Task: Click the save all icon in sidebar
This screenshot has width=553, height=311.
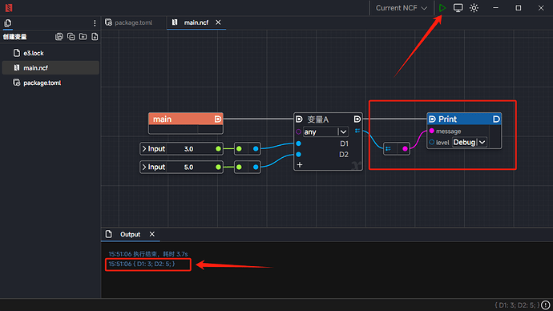Action: coord(59,36)
